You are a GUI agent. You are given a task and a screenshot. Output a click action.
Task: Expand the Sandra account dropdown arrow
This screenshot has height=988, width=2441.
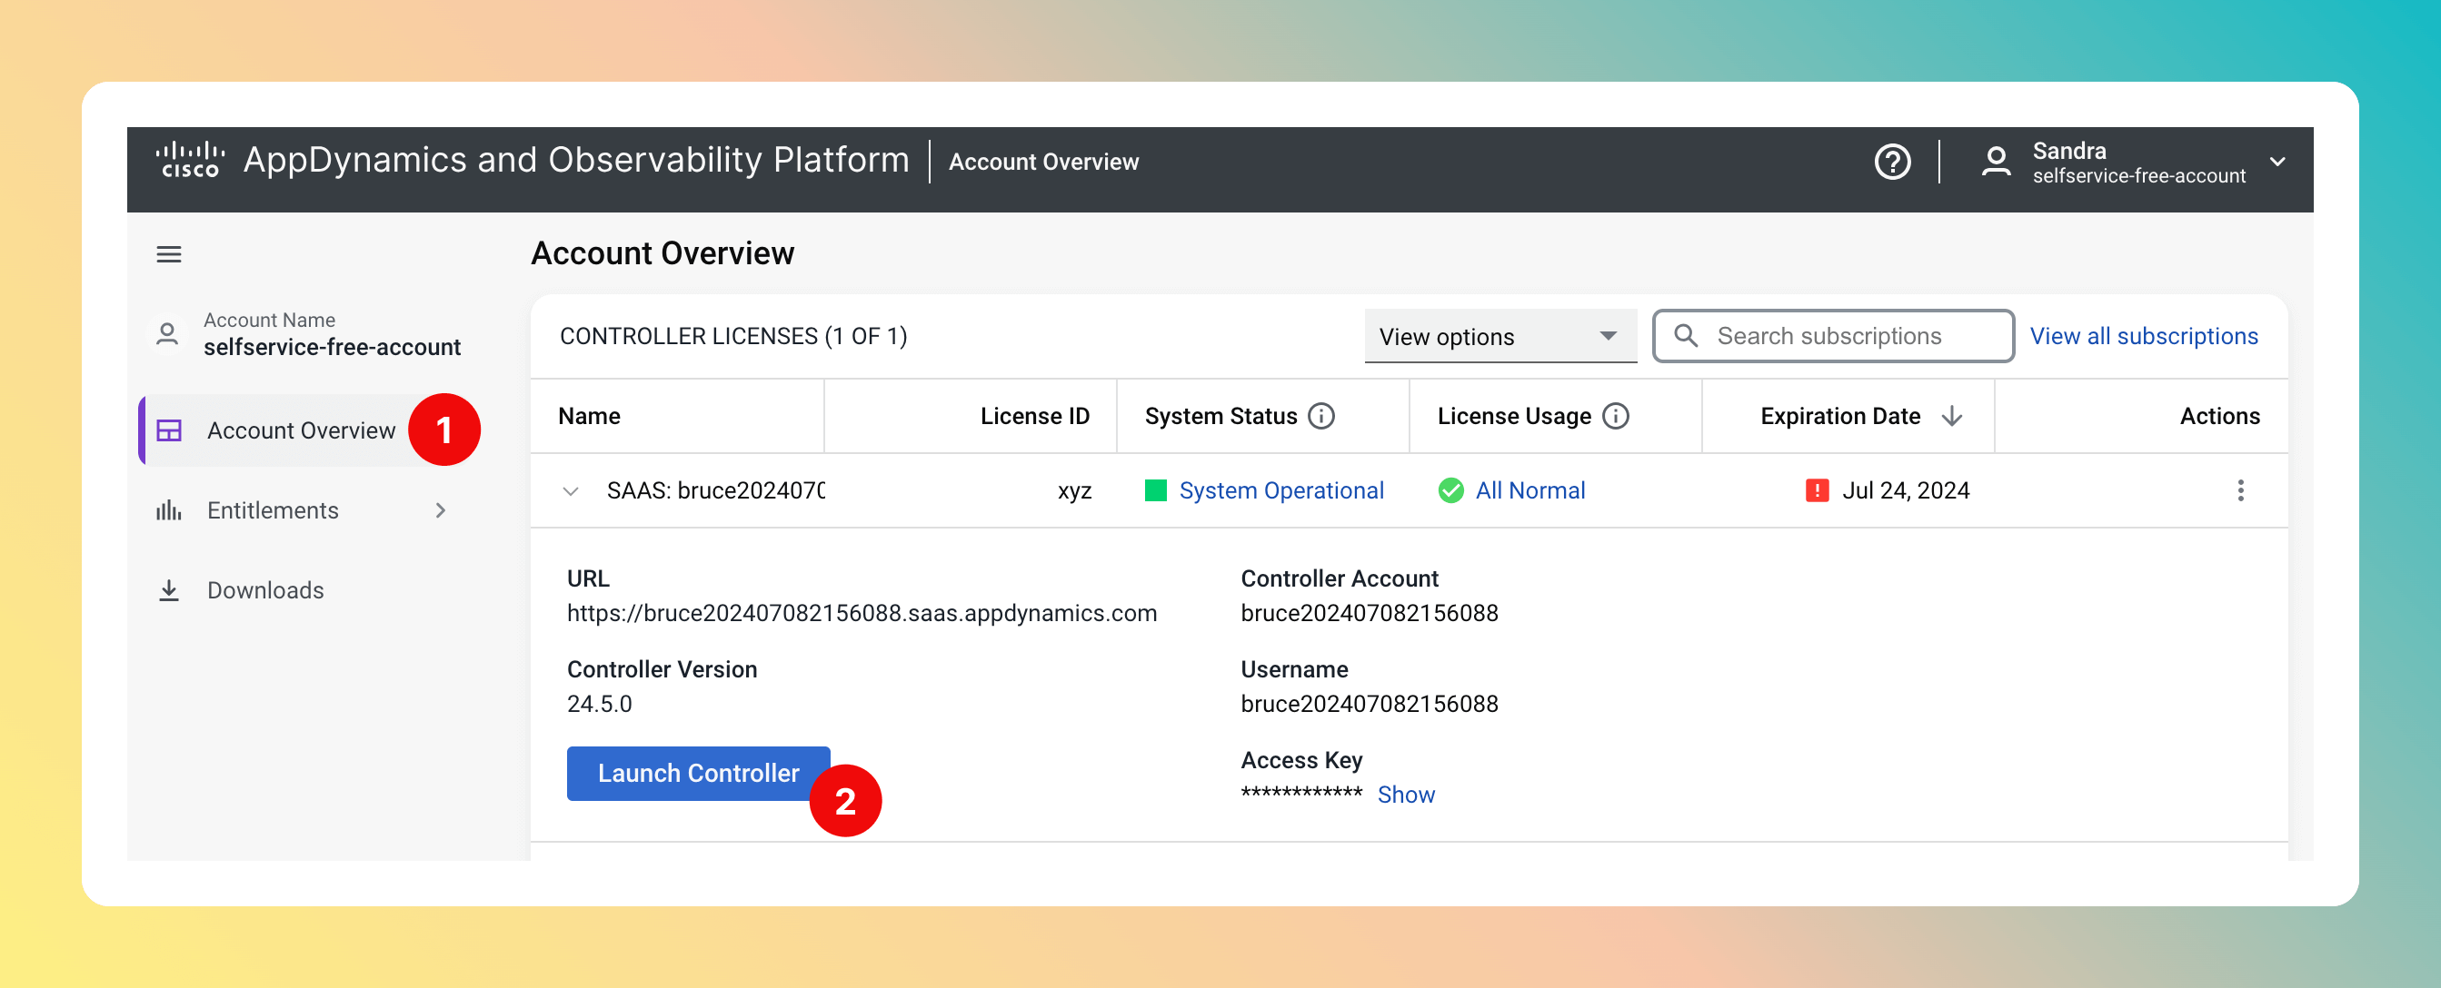tap(2277, 162)
